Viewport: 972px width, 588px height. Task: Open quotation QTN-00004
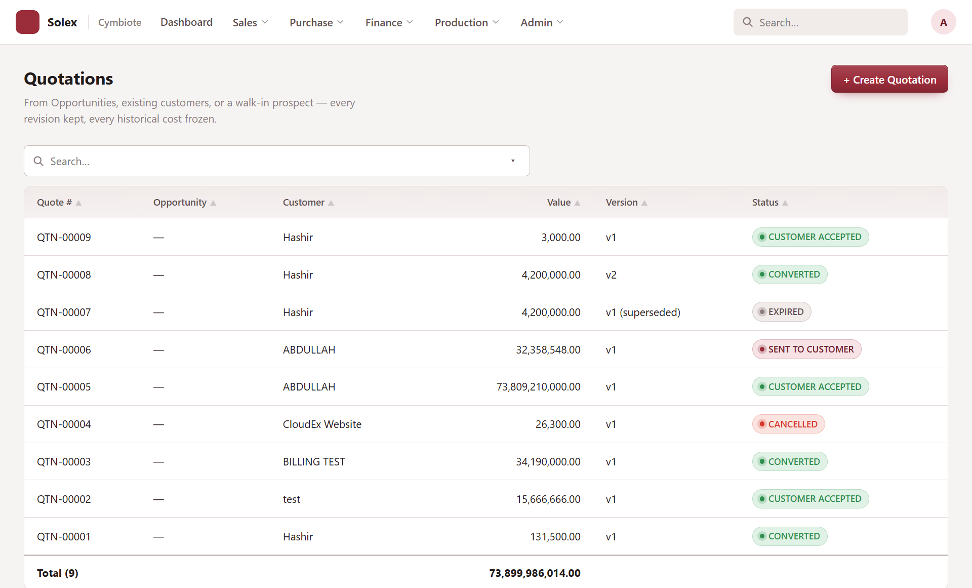64,424
